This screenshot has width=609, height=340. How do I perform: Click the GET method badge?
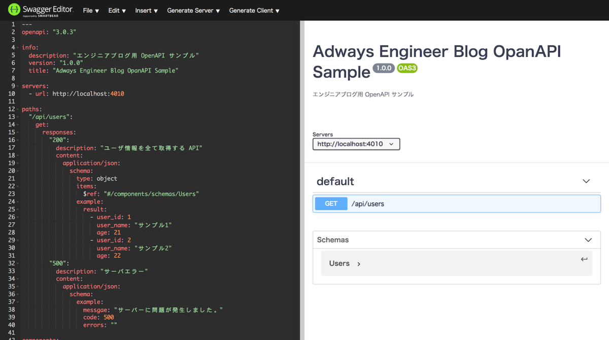pyautogui.click(x=331, y=203)
